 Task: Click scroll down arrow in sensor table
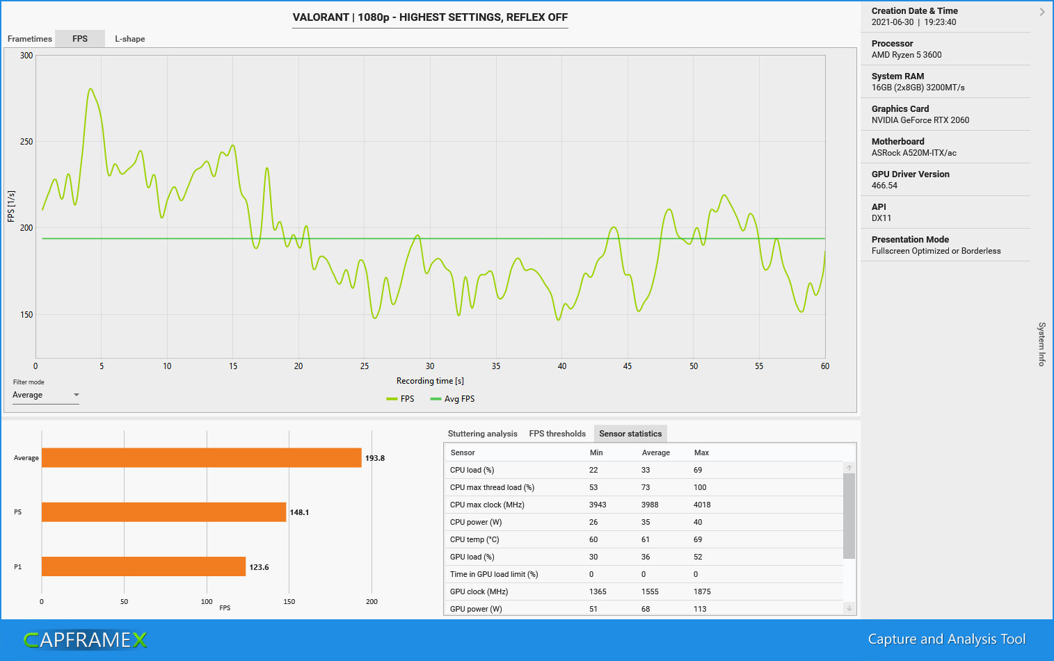click(x=849, y=607)
